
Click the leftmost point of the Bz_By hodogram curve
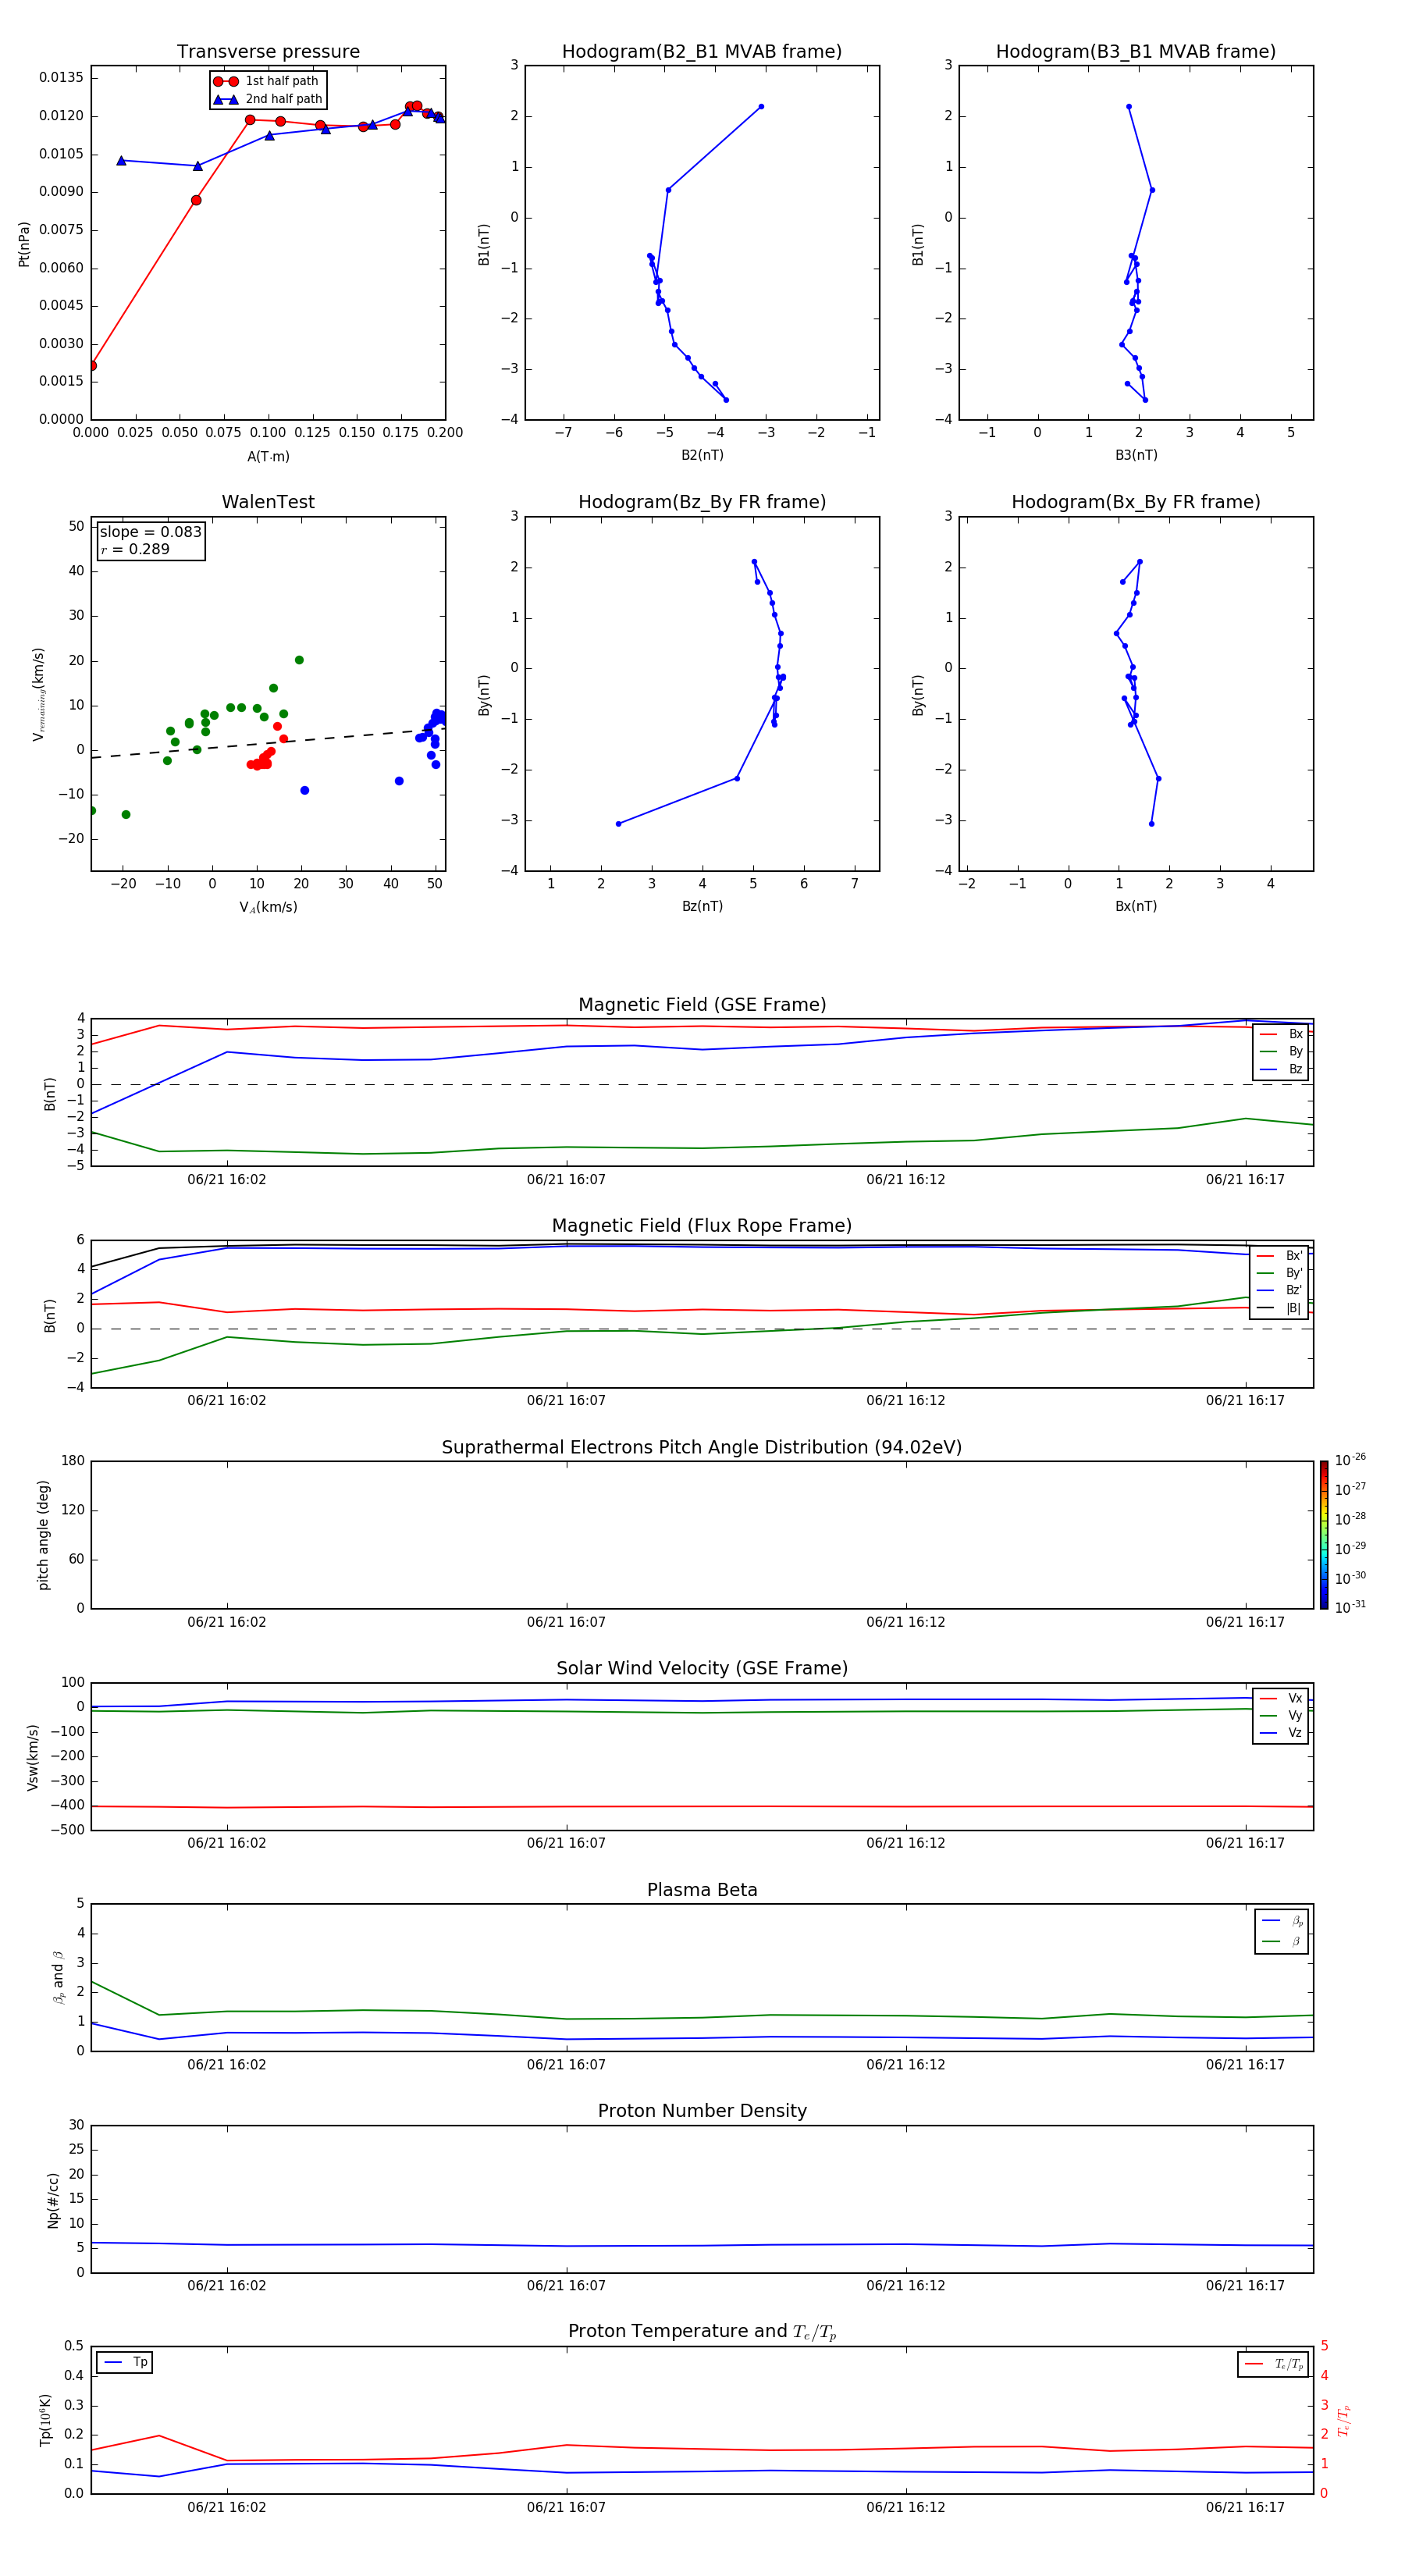tap(618, 824)
